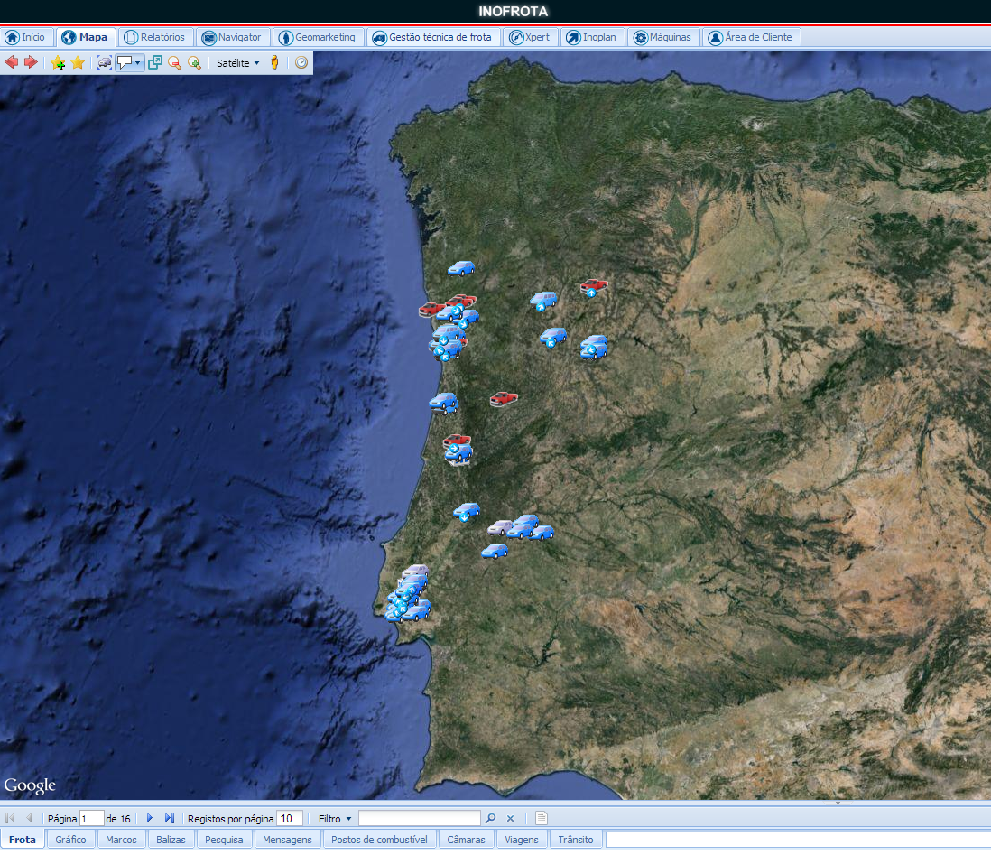This screenshot has width=991, height=855.
Task: Open the Satélite map type dropdown
Action: (237, 62)
